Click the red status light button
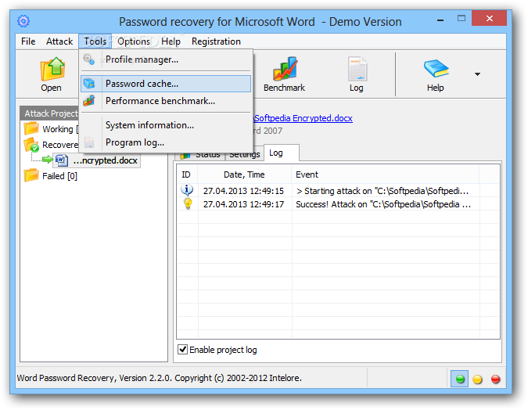 (495, 379)
